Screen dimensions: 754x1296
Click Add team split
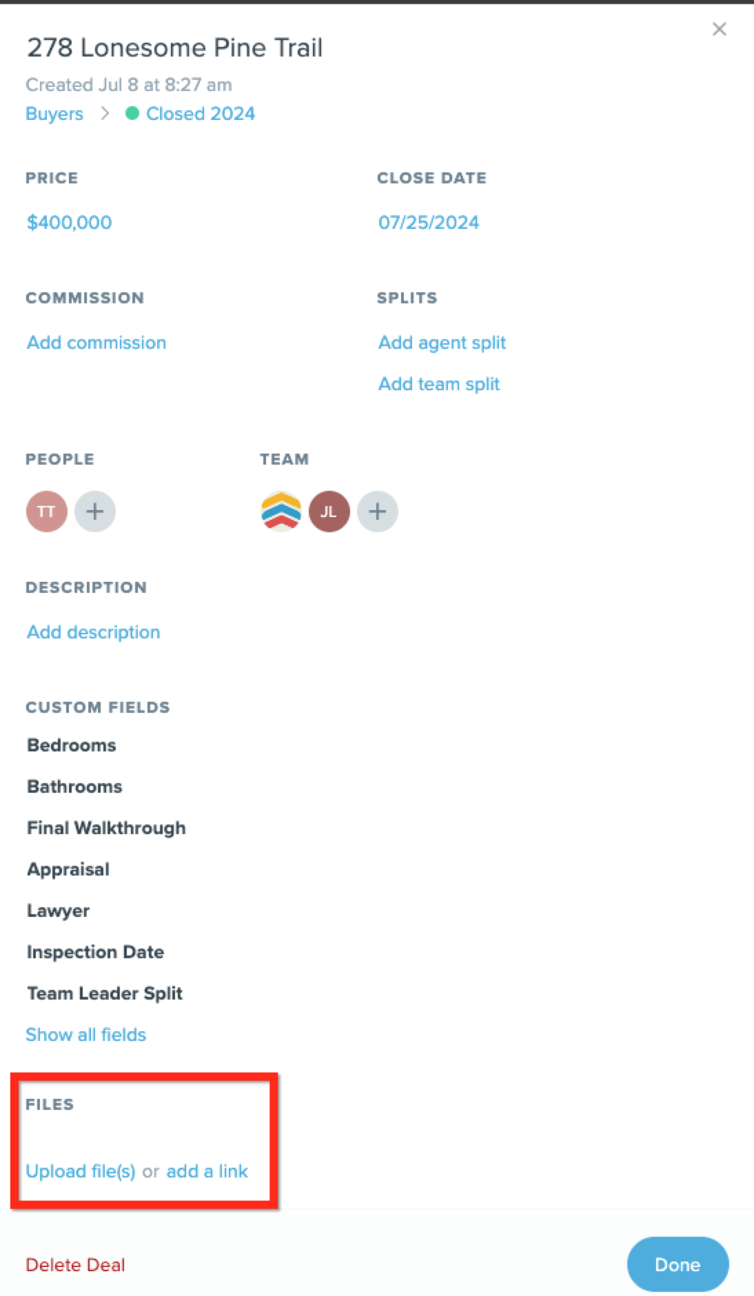point(439,384)
